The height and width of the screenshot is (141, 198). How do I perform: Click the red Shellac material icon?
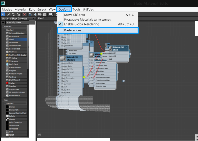click(x=7, y=83)
